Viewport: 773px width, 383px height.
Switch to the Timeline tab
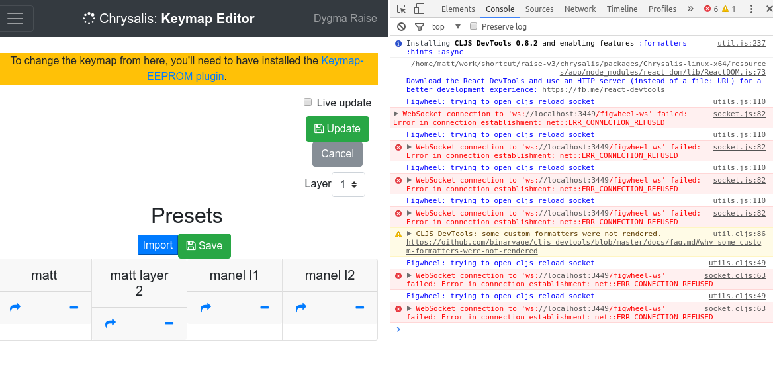point(622,9)
